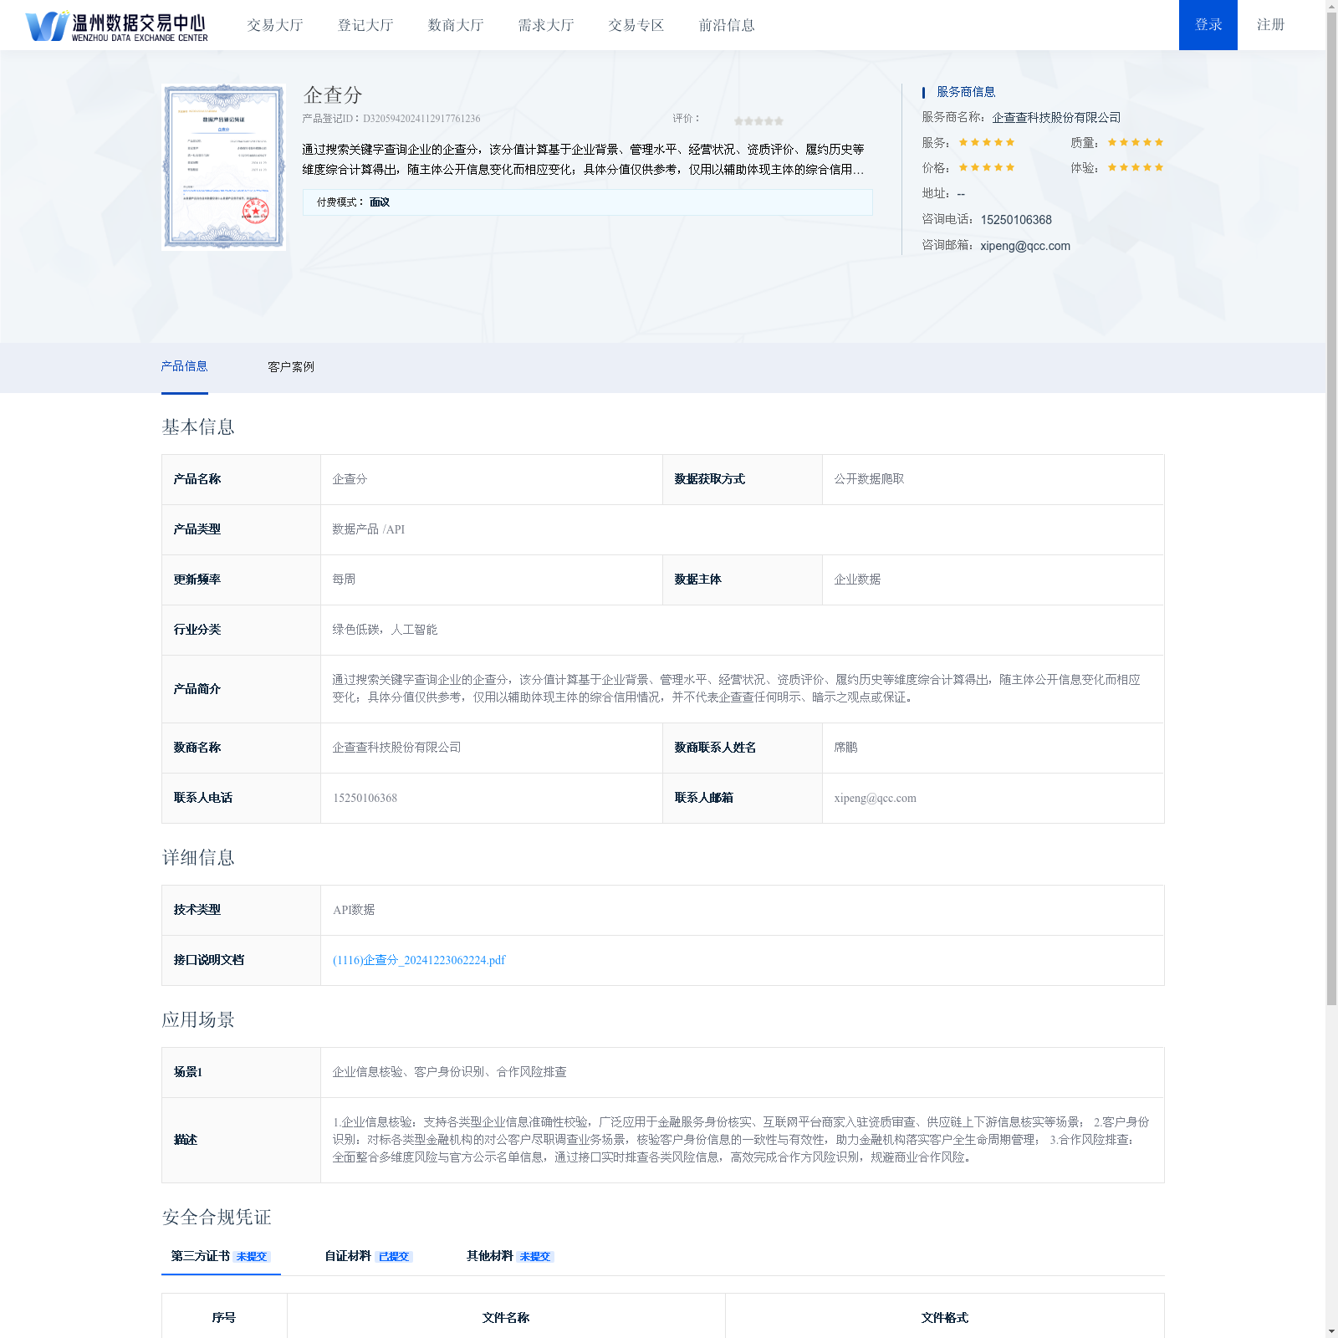Click the Wenzhou Data Exchange Center logo

point(117,26)
